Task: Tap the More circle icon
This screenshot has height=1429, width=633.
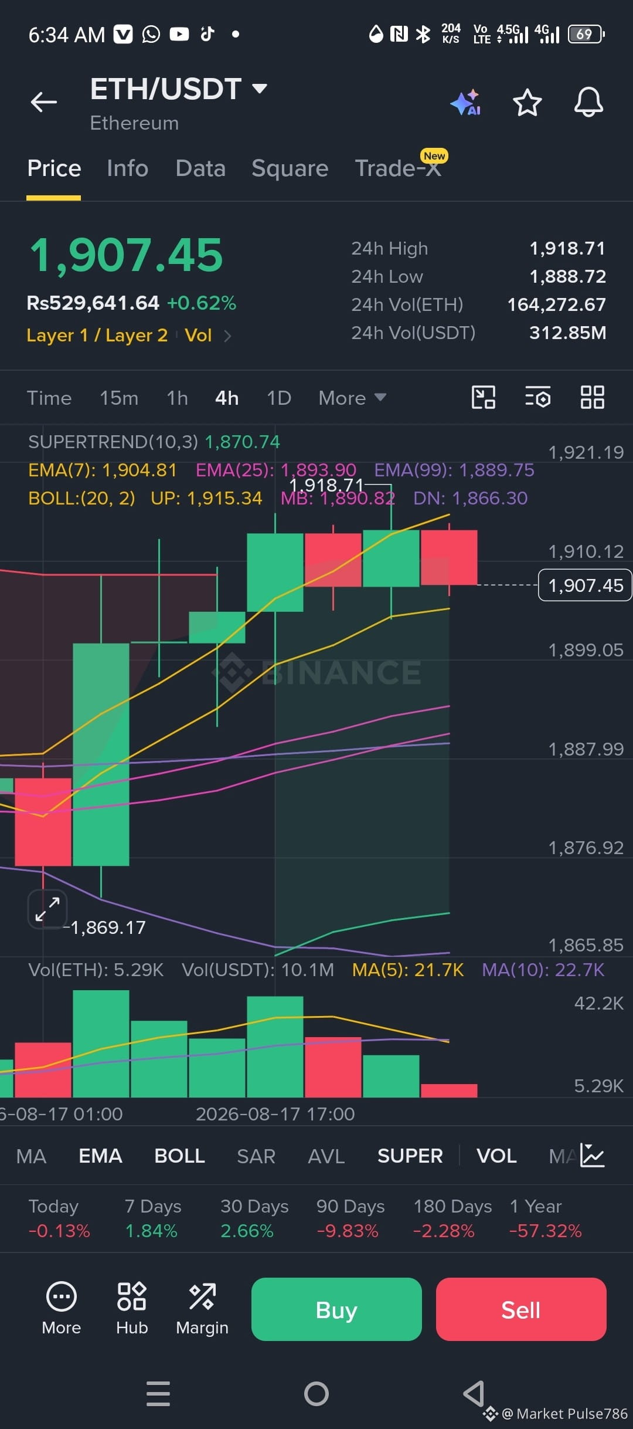Action: point(62,1296)
